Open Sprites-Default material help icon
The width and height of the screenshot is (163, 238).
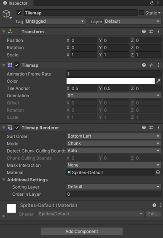(154, 205)
